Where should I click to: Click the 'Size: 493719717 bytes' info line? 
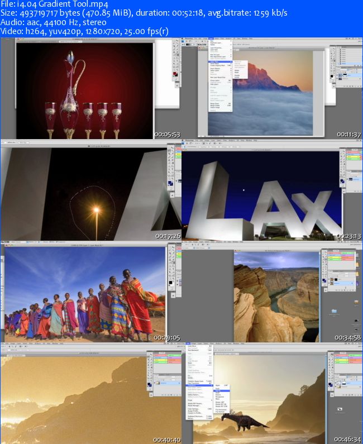(144, 13)
